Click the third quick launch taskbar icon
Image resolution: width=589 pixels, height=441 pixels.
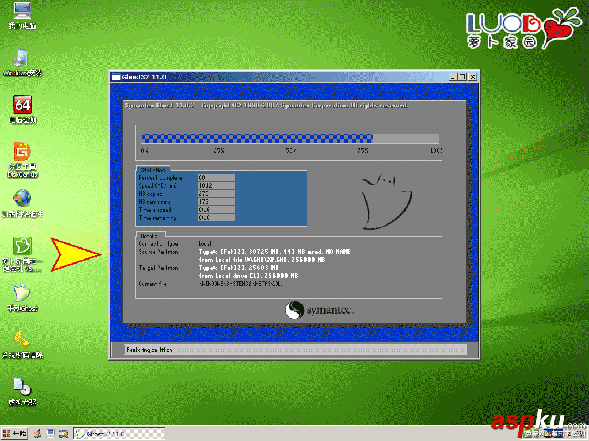coord(64,434)
